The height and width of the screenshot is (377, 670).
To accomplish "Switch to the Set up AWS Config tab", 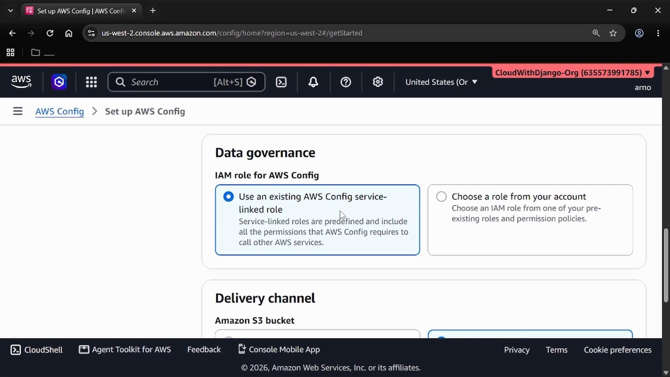I will coord(81,10).
